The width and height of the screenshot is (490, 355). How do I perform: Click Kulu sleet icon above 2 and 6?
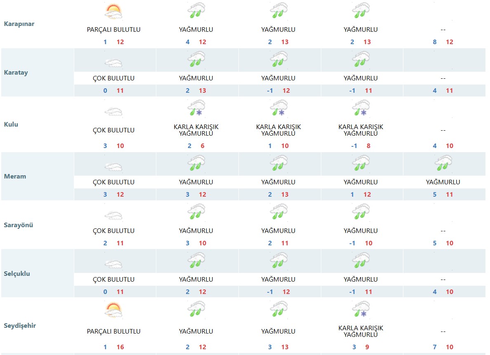coord(196,108)
